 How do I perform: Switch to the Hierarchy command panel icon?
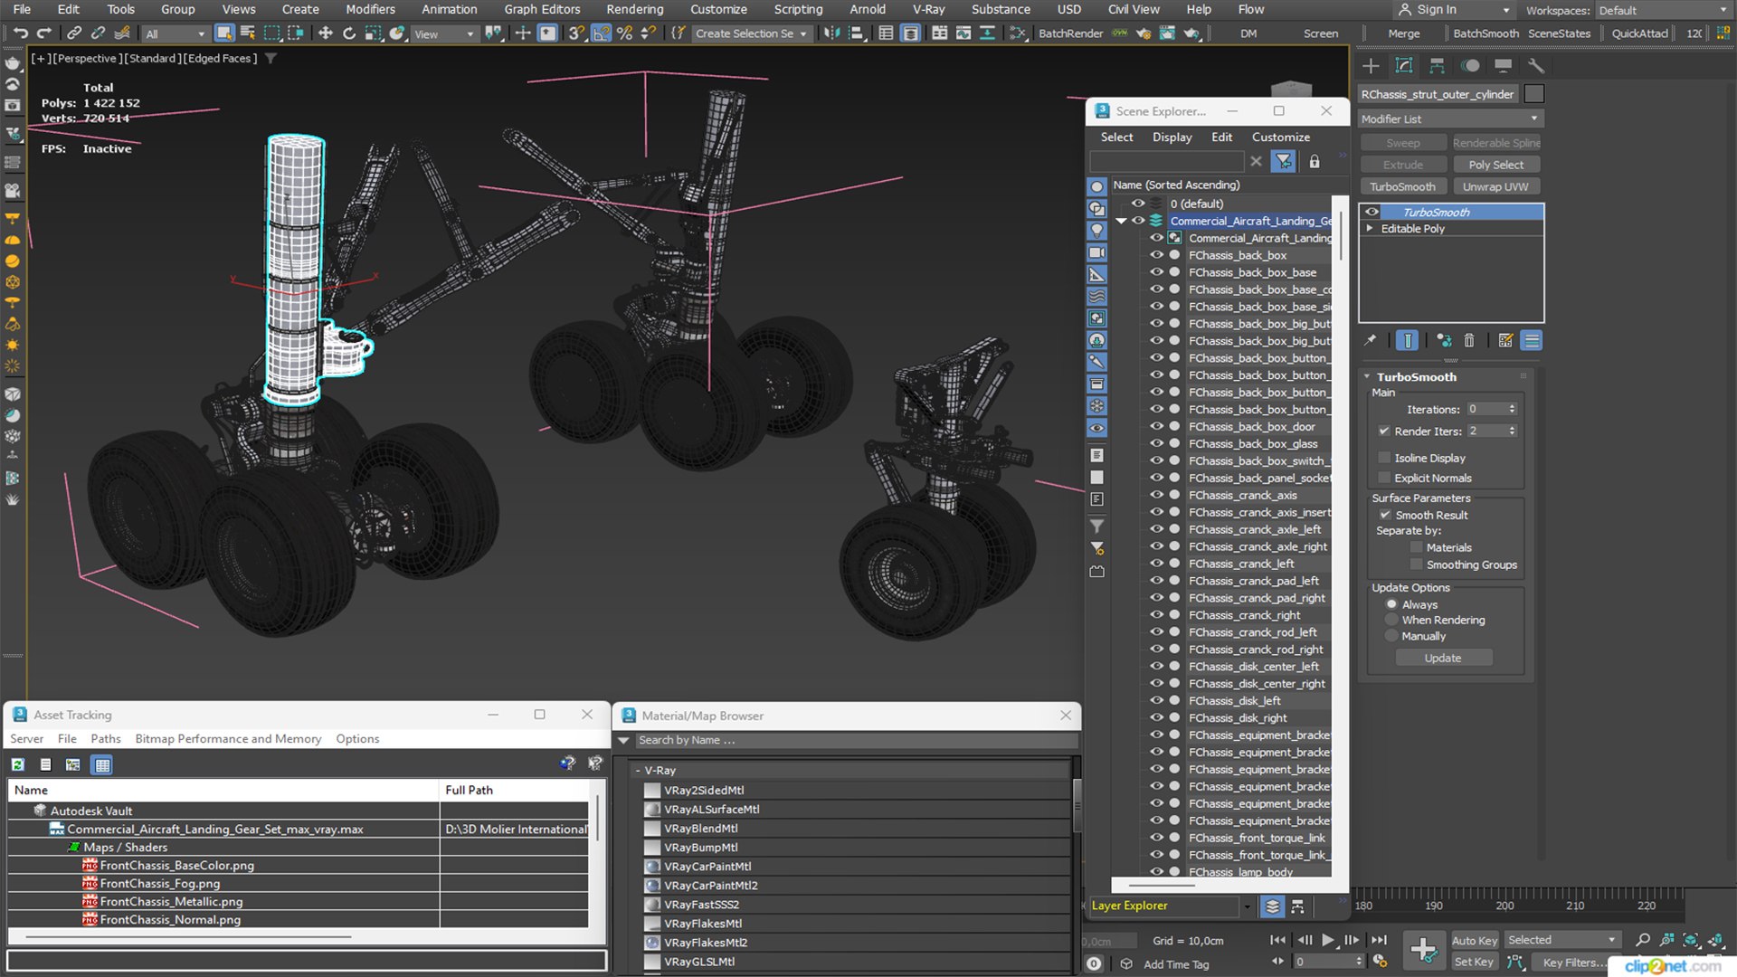point(1437,65)
